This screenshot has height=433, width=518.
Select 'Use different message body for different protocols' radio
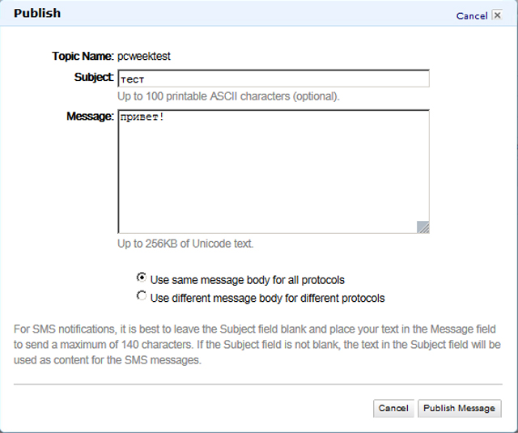(x=142, y=295)
